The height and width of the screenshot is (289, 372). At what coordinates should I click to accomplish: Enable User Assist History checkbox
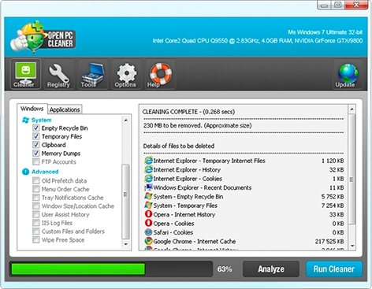[35, 214]
